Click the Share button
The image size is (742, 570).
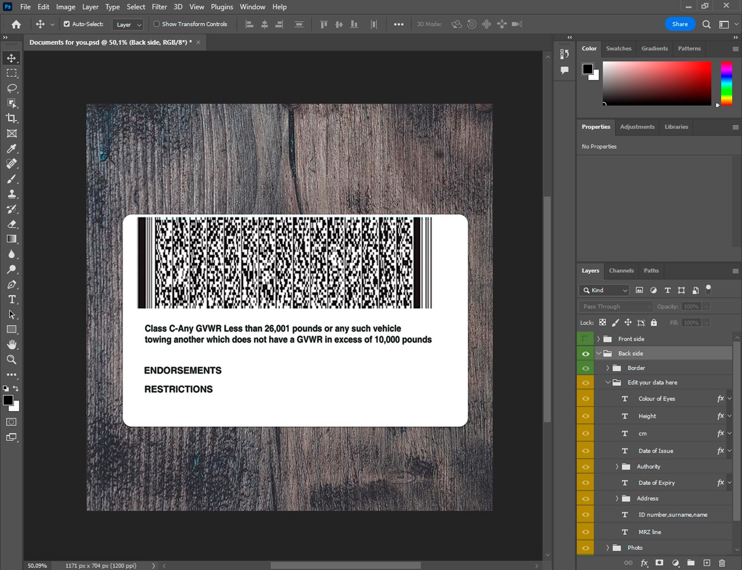679,24
